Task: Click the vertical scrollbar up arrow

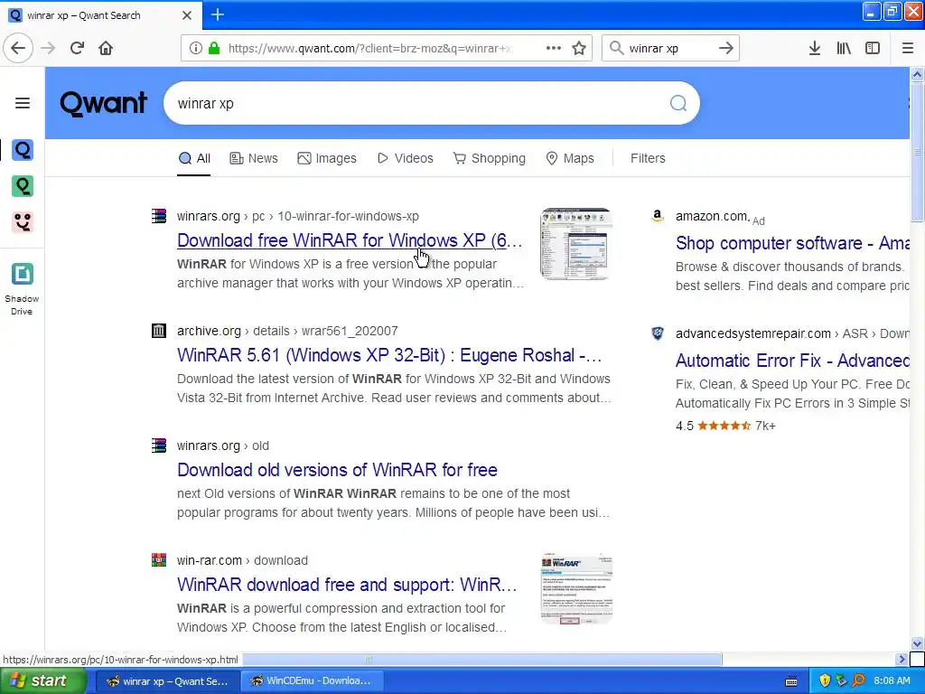Action: click(x=917, y=74)
